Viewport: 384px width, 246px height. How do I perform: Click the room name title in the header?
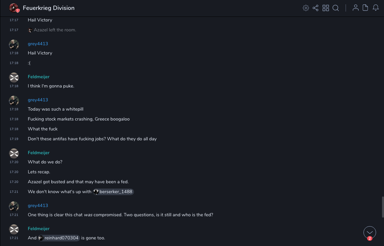[49, 8]
